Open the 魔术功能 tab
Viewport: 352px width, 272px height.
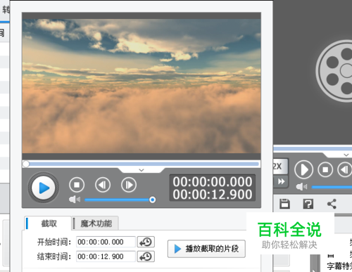tap(96, 224)
